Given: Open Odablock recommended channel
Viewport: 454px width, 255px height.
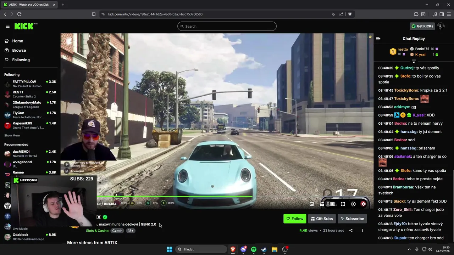Looking at the screenshot, I should (x=30, y=237).
